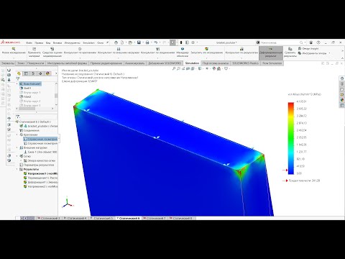This screenshot has height=259, width=345.
Task: Collapse the Внешние нагрузки tree node
Action: (17, 147)
